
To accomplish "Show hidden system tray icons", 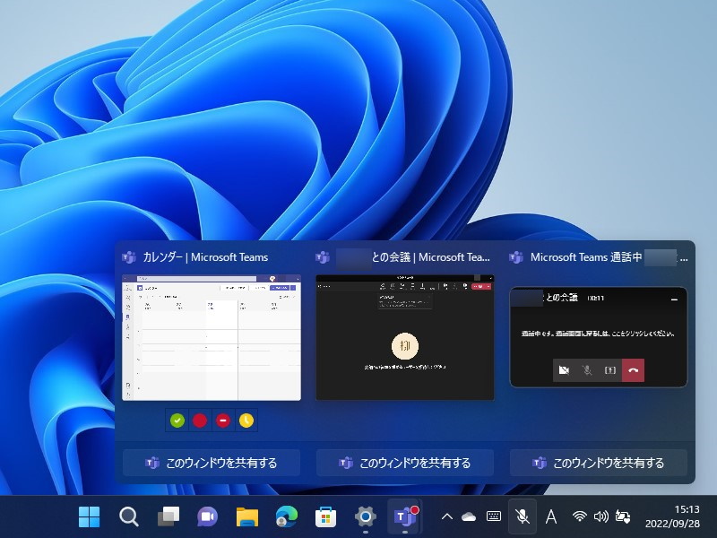I will click(446, 517).
